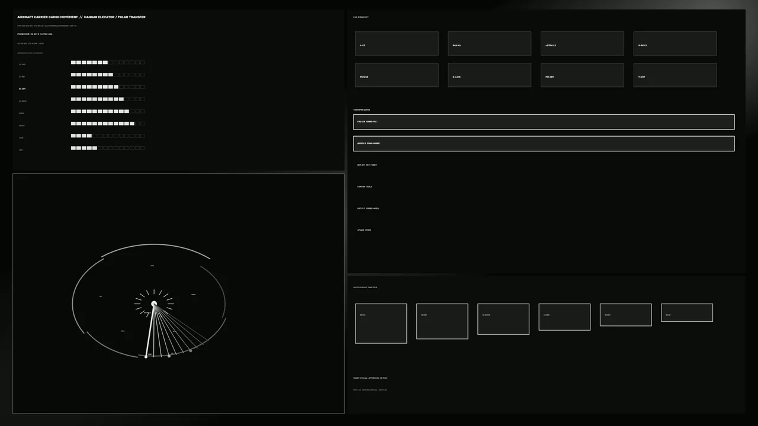Adjust the E4 DECK segmented level bar
This screenshot has height=426, width=758.
tap(108, 99)
